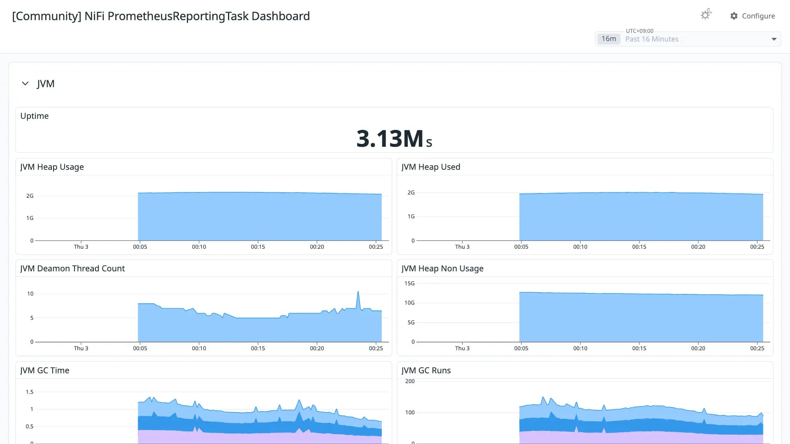Image resolution: width=790 pixels, height=444 pixels.
Task: Click the purple series in JVM GC Time
Action: (x=260, y=437)
